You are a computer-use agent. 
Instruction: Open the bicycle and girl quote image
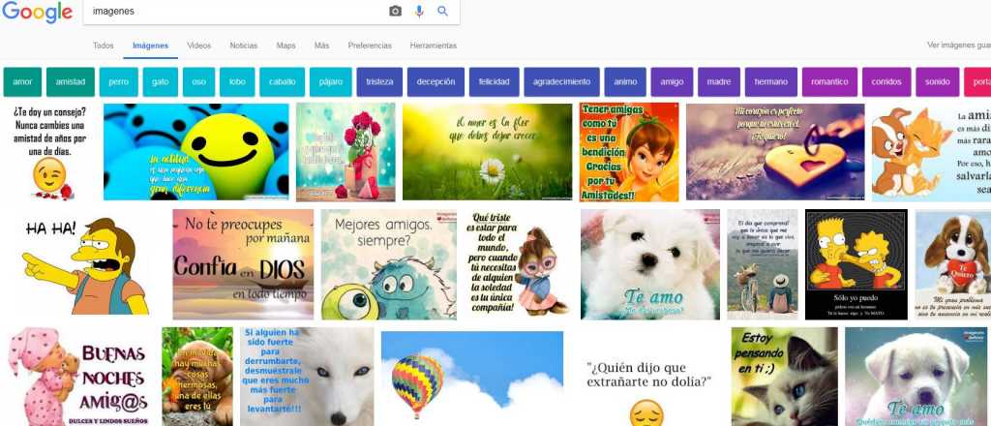point(763,264)
